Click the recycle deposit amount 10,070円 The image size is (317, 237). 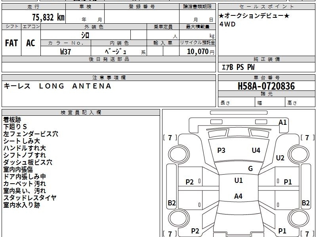pos(201,52)
